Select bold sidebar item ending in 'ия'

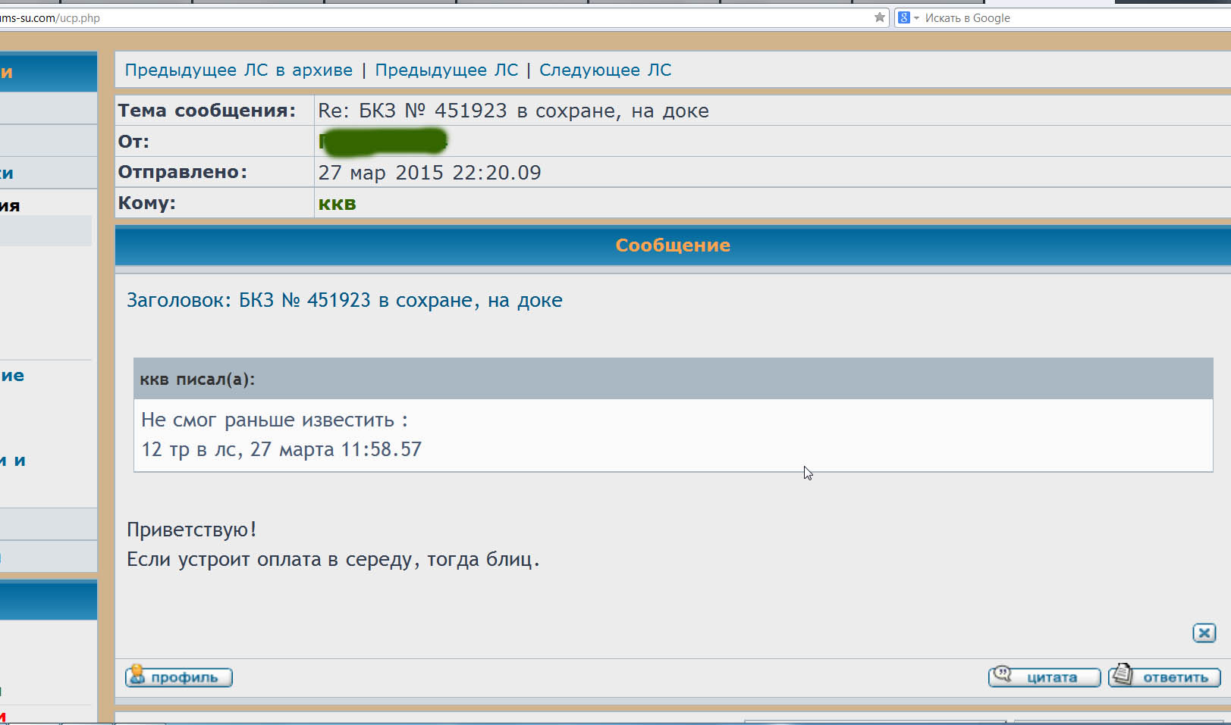[10, 205]
